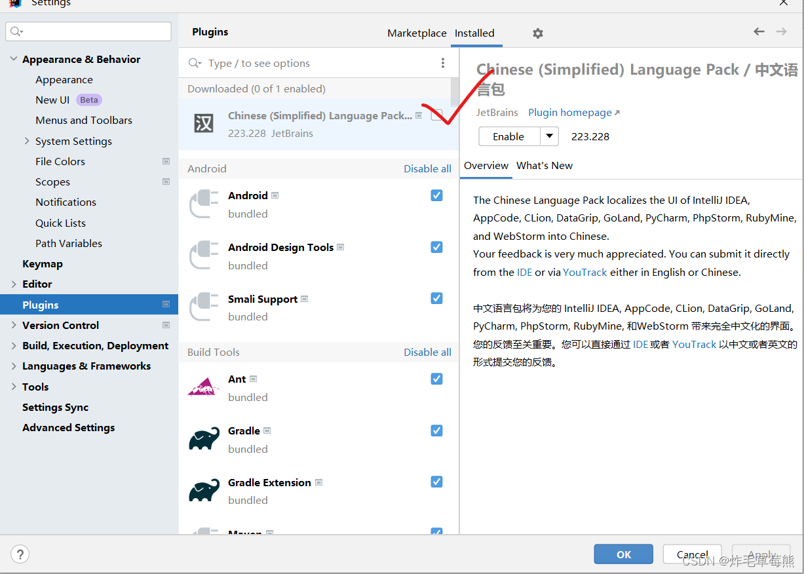Uncheck the Android Design Tools checkbox
This screenshot has height=574, width=804.
click(437, 247)
